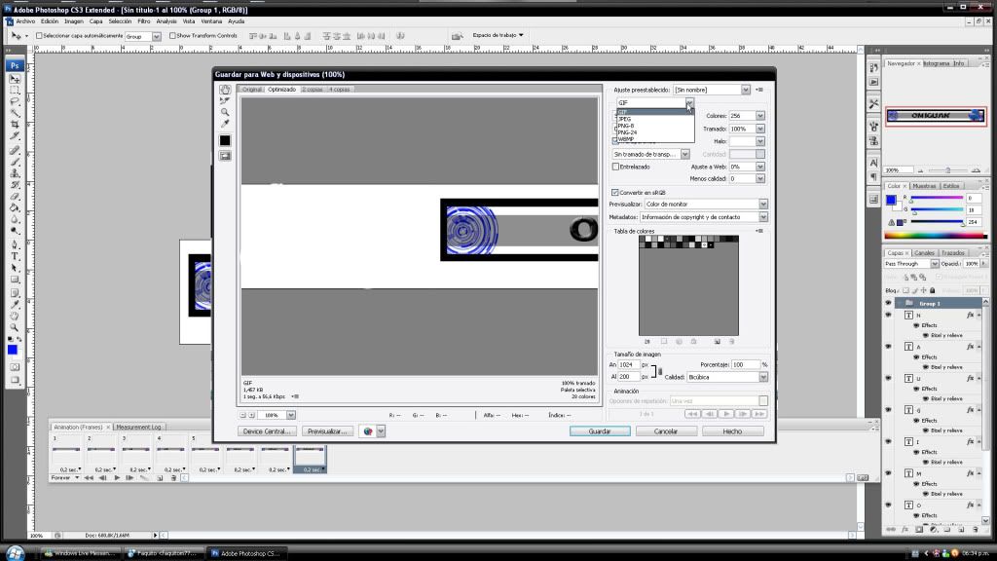Click the Porcentaje input field
Image resolution: width=997 pixels, height=561 pixels.
(745, 365)
